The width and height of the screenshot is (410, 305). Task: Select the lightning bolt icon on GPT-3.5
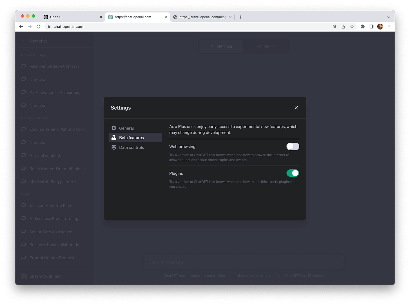tap(212, 46)
